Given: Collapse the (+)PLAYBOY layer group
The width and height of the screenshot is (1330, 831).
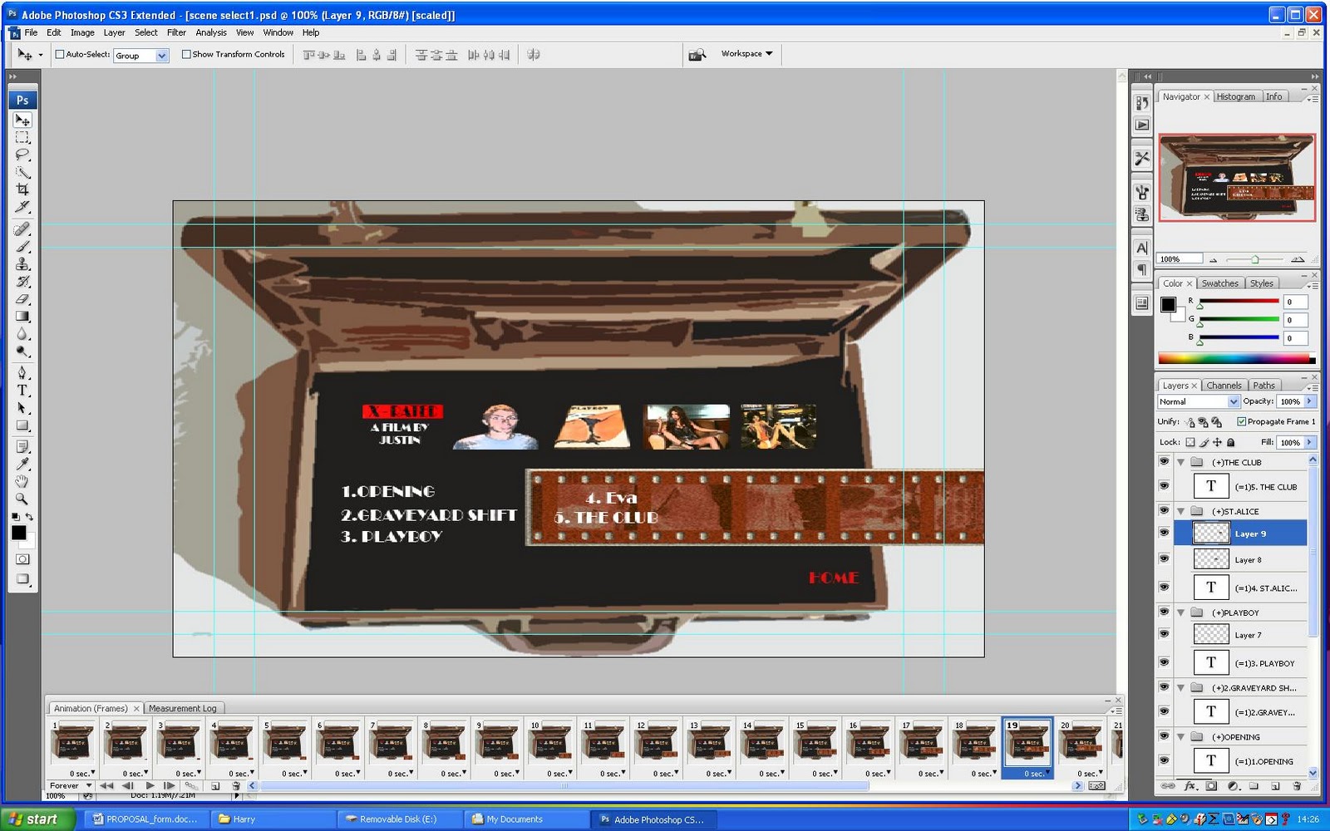Looking at the screenshot, I should pos(1180,612).
